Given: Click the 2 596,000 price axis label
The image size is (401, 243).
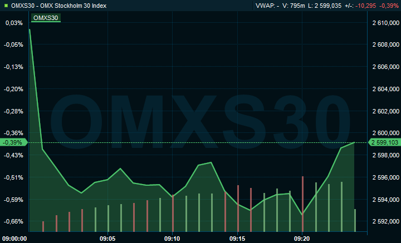Looking at the screenshot, I should tap(385, 177).
